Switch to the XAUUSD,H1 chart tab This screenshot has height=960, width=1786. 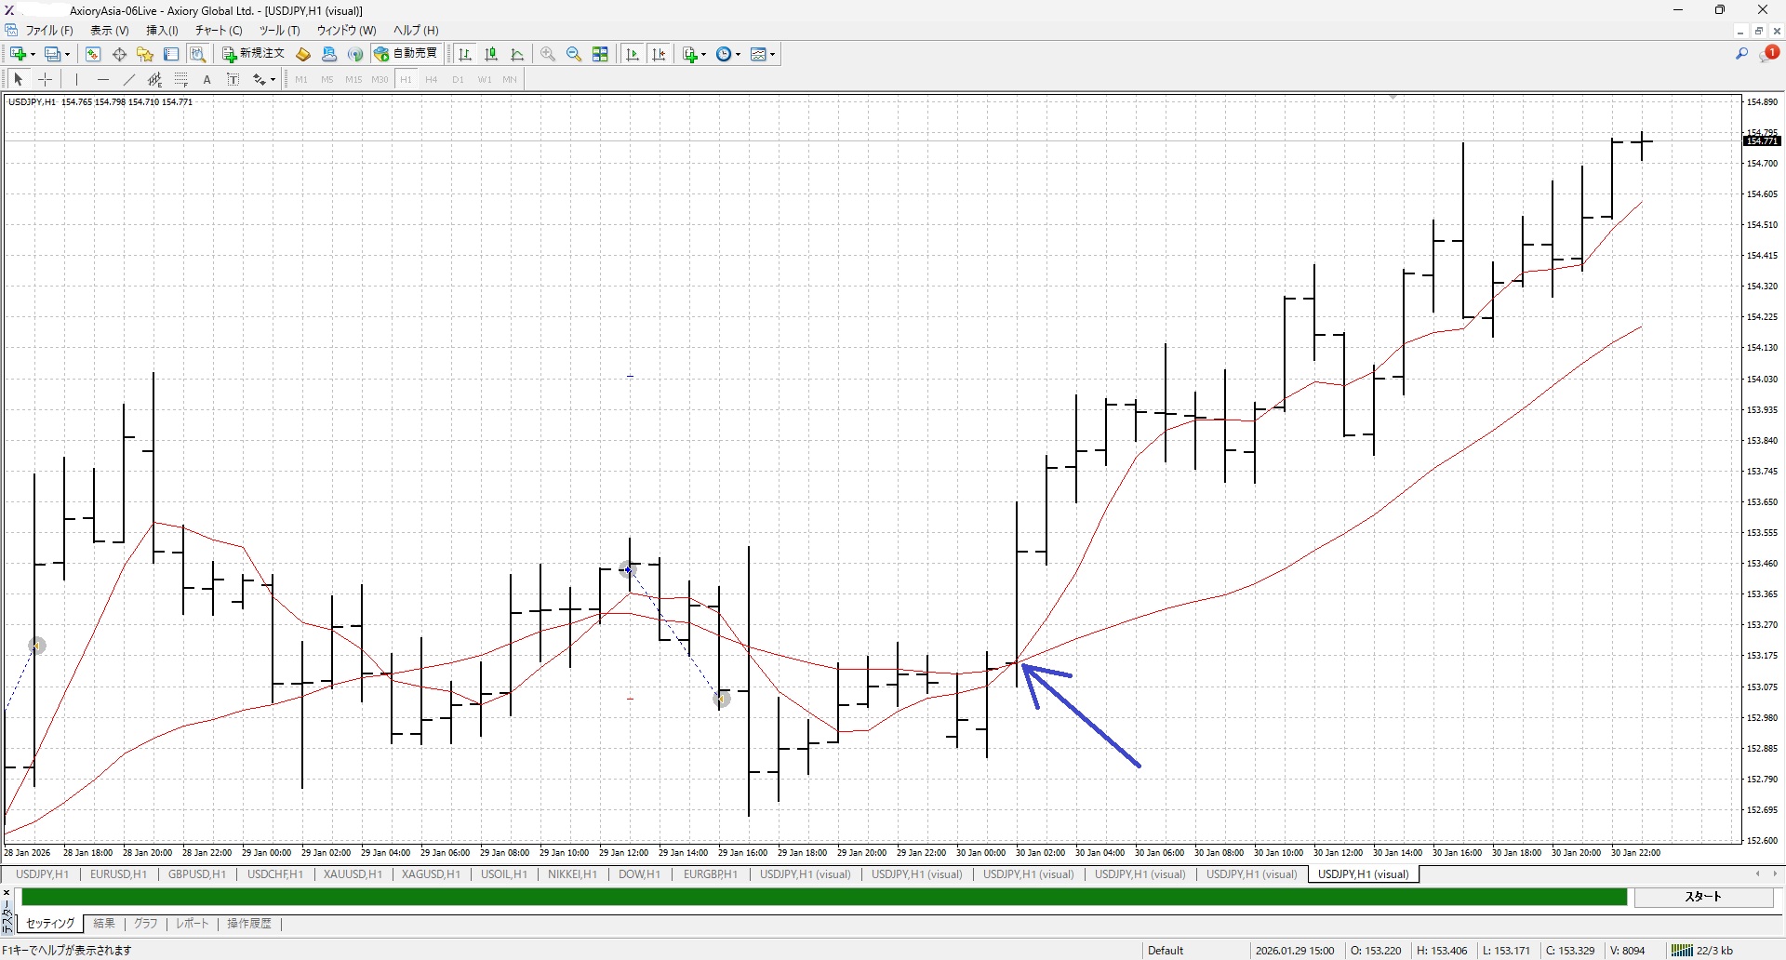(x=353, y=874)
